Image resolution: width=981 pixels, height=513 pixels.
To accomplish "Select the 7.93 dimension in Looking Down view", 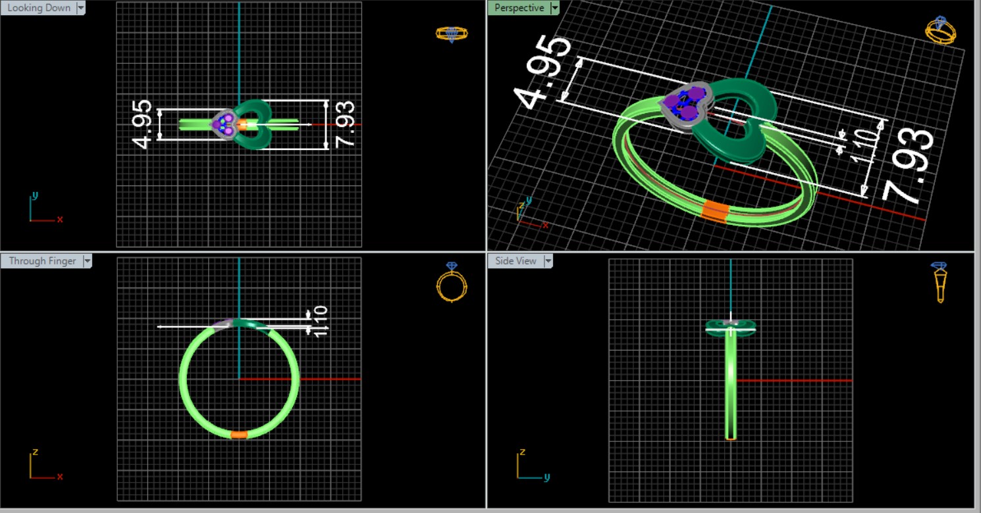I will tap(344, 125).
